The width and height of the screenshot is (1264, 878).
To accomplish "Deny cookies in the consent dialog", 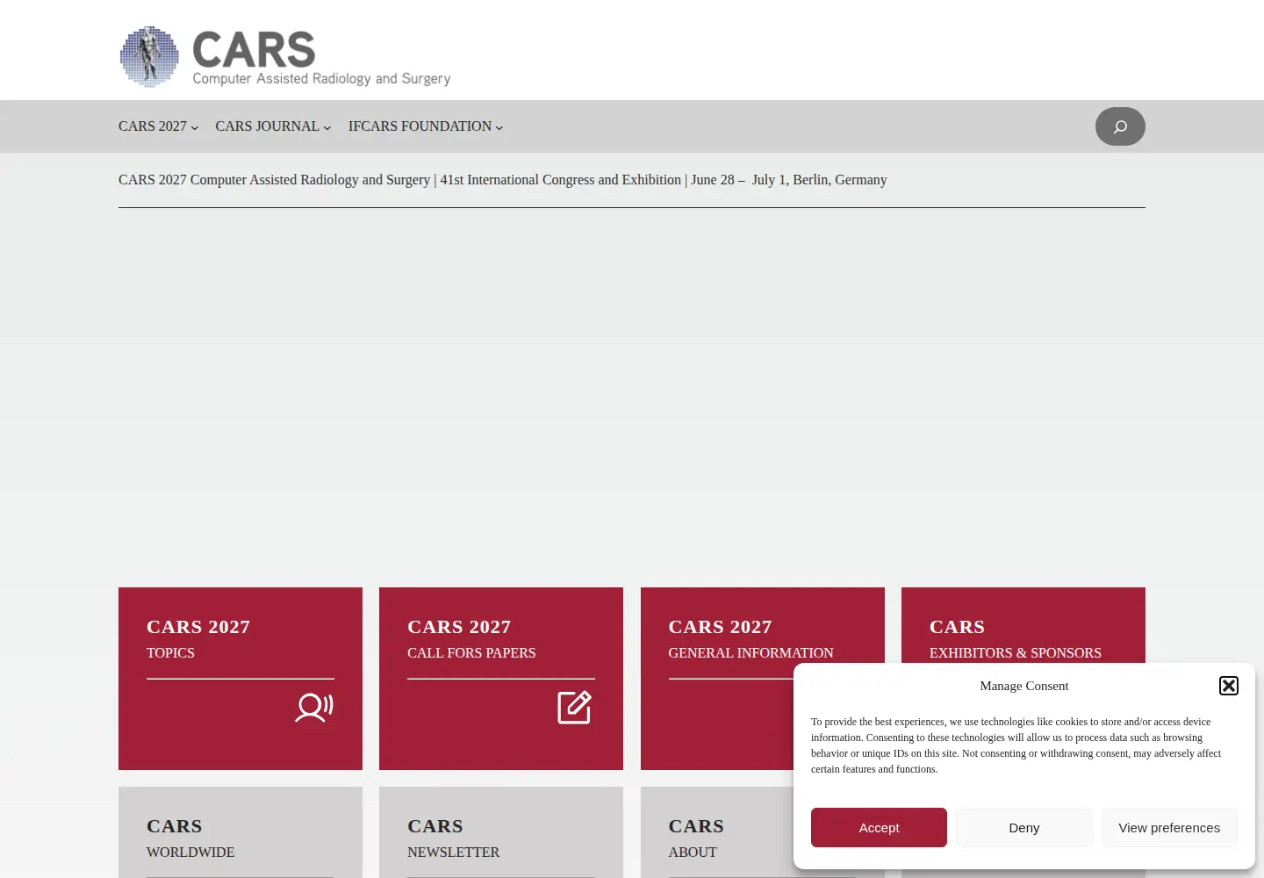I will [x=1024, y=827].
